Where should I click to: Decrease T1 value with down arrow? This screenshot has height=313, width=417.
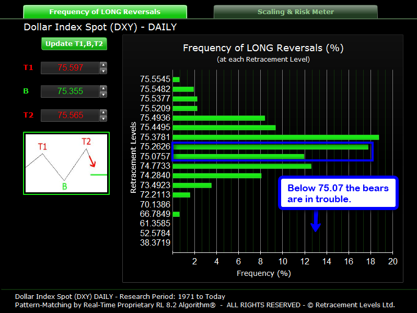103,71
